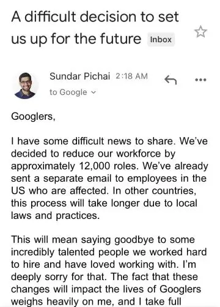Open Sundar Pichai's profile photo
Viewport: 220px width, 307px height.
tap(25, 86)
